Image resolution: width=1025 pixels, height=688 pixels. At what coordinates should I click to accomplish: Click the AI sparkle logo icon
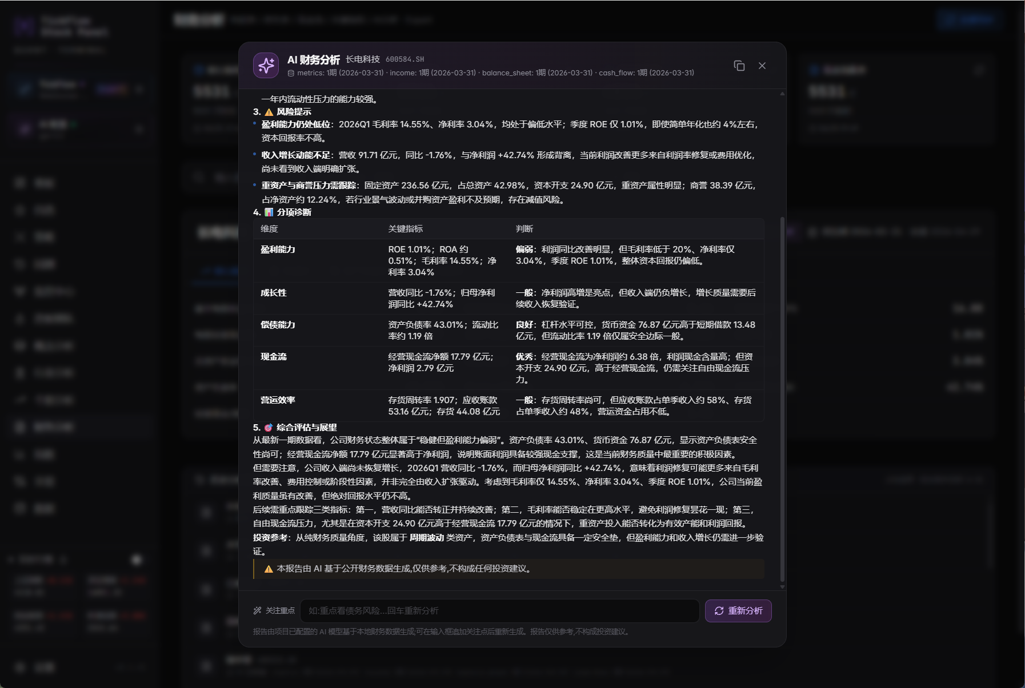tap(266, 66)
